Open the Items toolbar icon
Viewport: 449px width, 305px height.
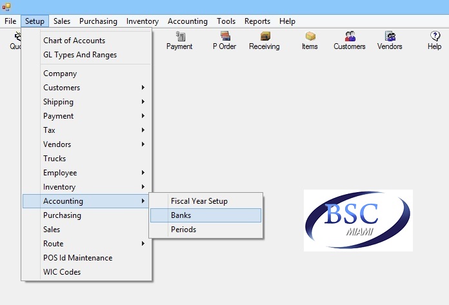(310, 41)
